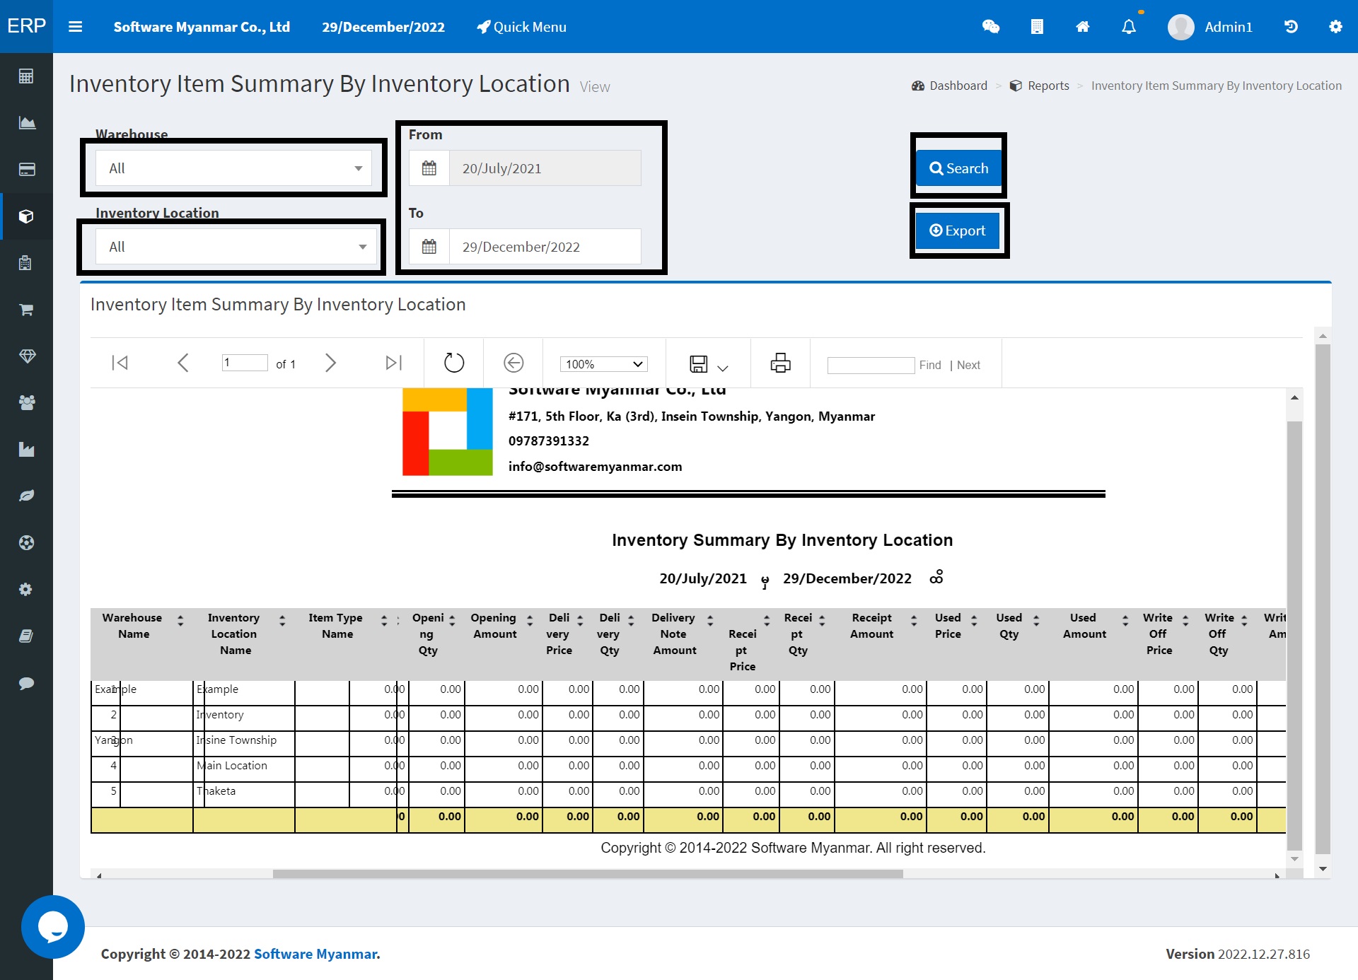Print the report

click(780, 363)
